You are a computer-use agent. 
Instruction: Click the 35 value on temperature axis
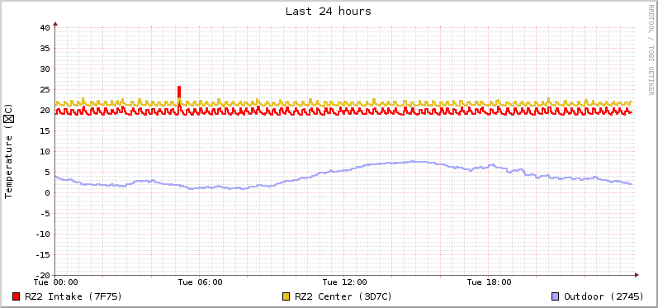click(x=45, y=48)
